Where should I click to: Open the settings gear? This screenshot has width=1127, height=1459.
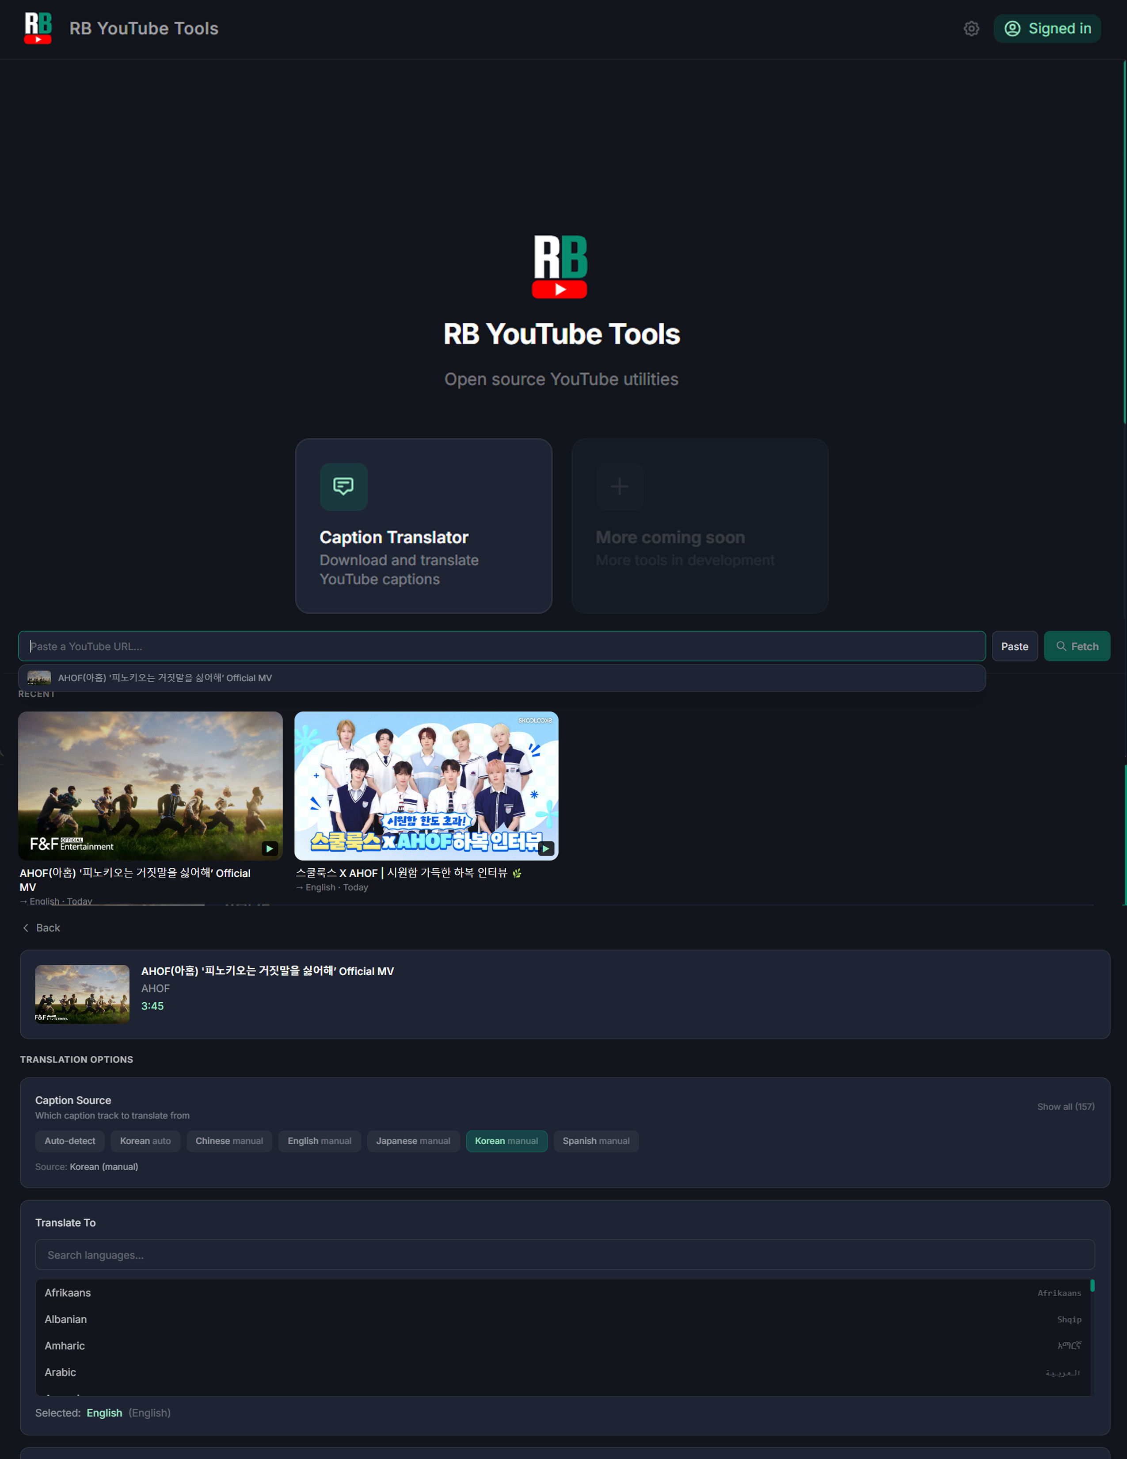coord(971,29)
